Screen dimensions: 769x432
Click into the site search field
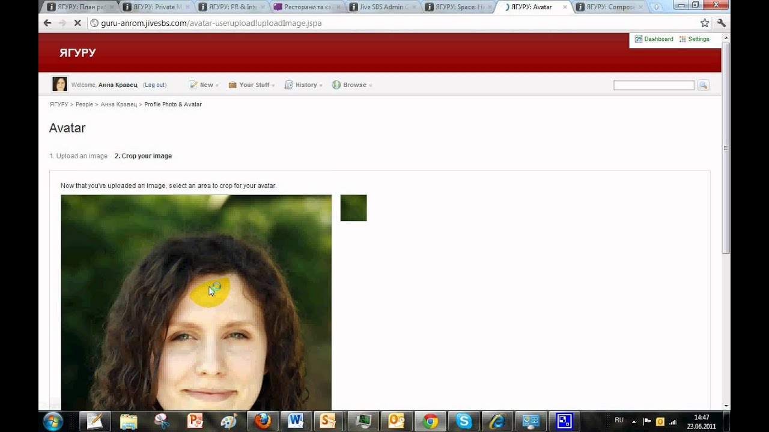[654, 85]
